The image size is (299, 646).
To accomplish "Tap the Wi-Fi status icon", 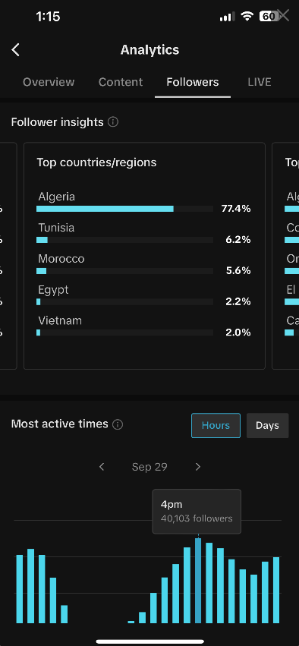I will 247,17.
